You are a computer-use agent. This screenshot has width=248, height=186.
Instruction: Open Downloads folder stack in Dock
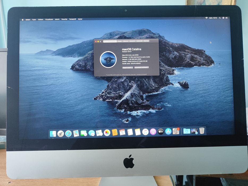coord(187,131)
